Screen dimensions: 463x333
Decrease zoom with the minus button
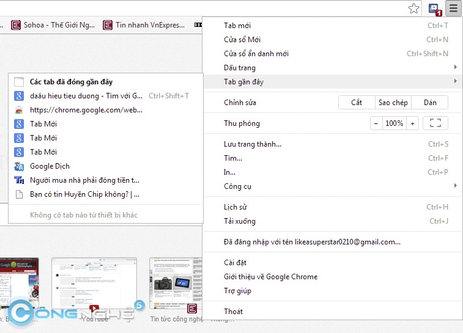point(376,123)
